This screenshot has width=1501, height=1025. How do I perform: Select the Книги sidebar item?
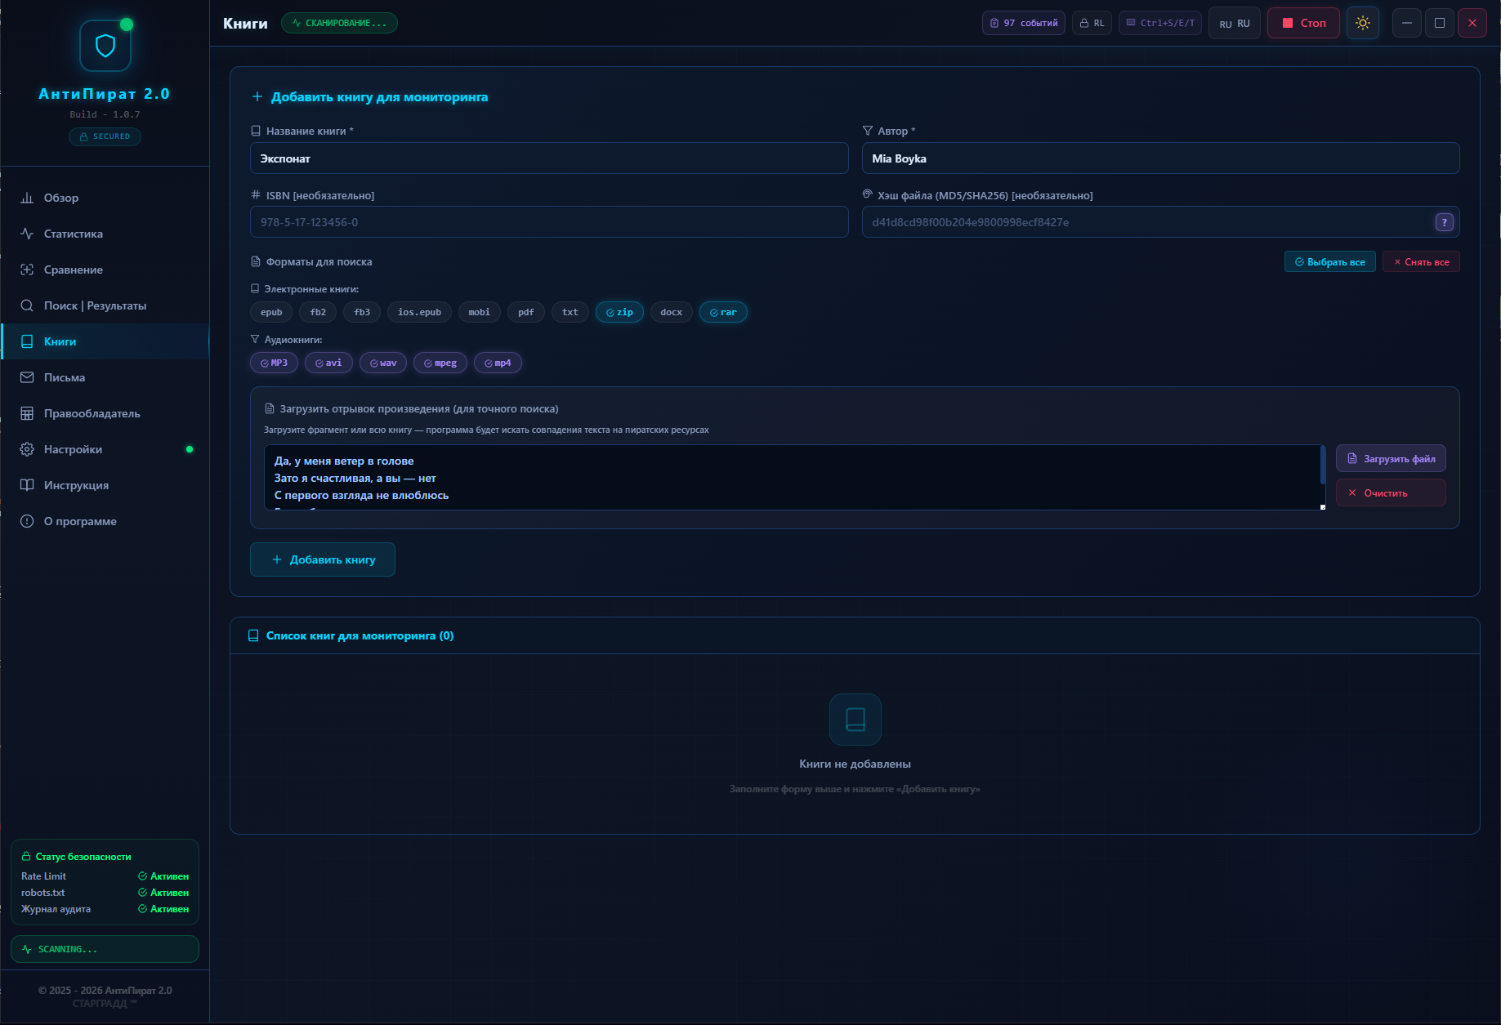tap(105, 341)
